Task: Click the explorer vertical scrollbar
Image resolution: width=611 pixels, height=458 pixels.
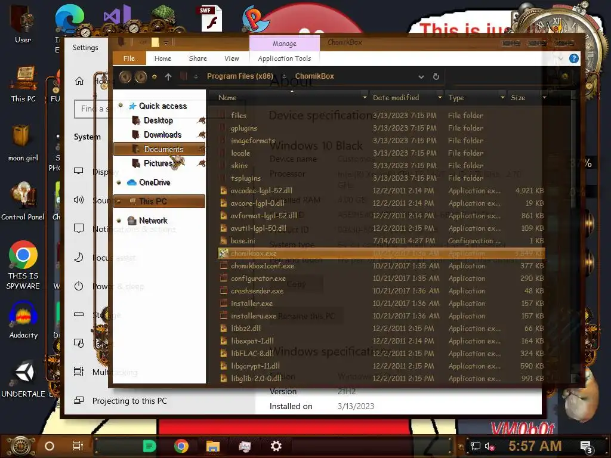Action: pyautogui.click(x=574, y=237)
